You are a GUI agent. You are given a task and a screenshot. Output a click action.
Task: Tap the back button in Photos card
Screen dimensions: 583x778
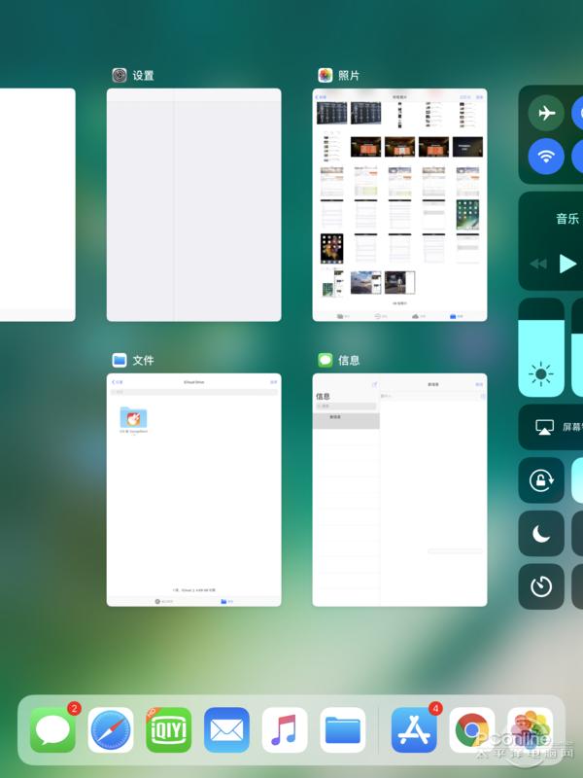pos(322,96)
